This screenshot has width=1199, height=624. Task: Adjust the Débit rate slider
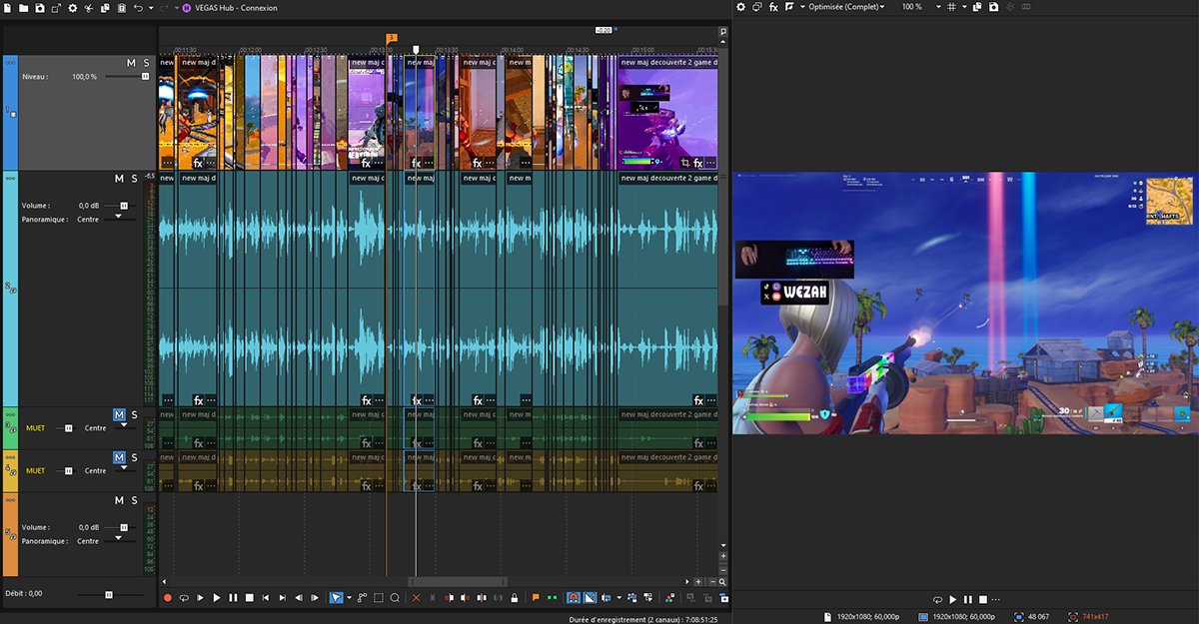pyautogui.click(x=109, y=594)
